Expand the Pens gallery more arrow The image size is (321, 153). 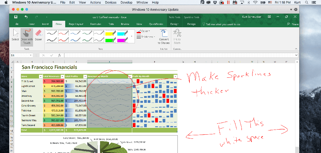click(x=132, y=36)
